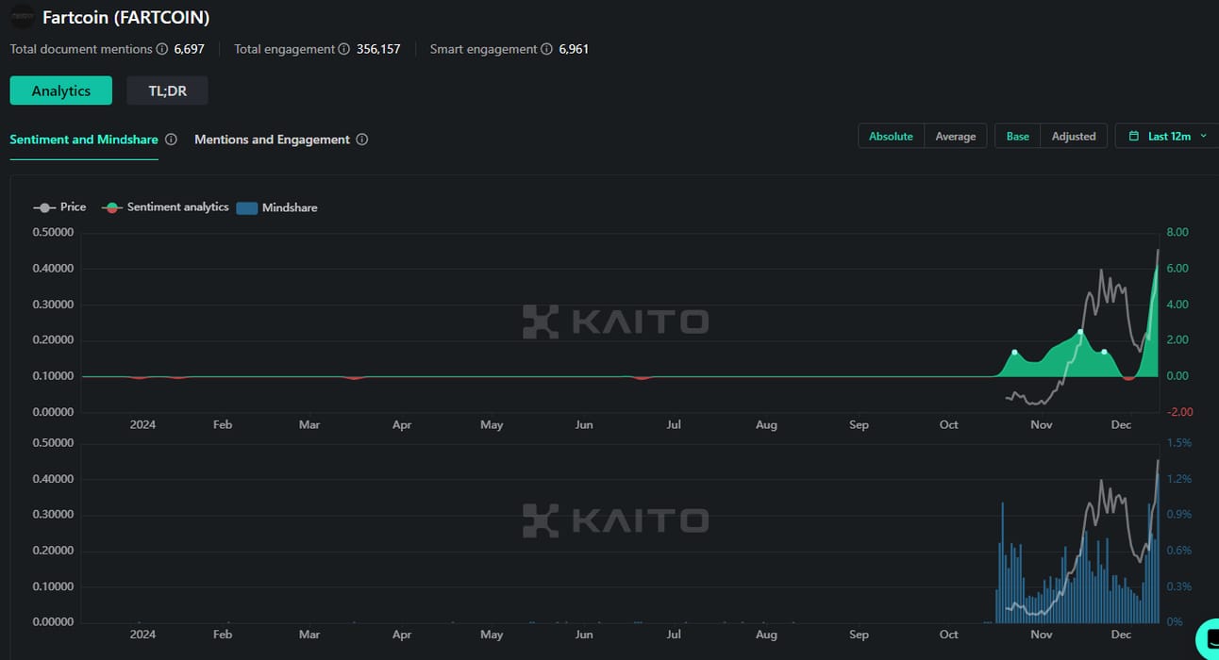Open info icon beside Total engagement
Image resolution: width=1219 pixels, height=660 pixels.
(344, 49)
